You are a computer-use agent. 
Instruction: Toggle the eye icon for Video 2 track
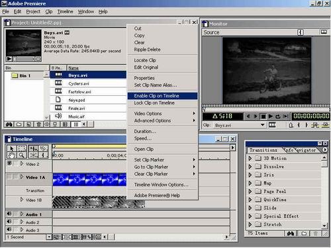coord(9,163)
